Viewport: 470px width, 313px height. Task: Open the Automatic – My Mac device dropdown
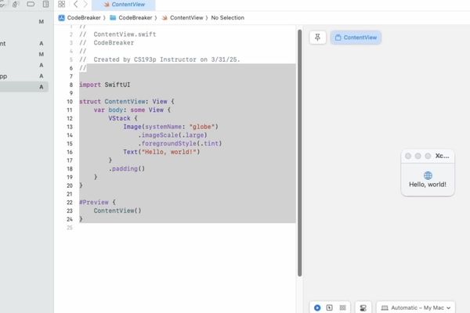[x=416, y=308]
